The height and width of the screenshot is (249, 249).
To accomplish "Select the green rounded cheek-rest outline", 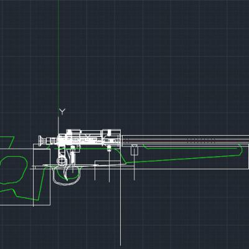I will pos(14,170).
